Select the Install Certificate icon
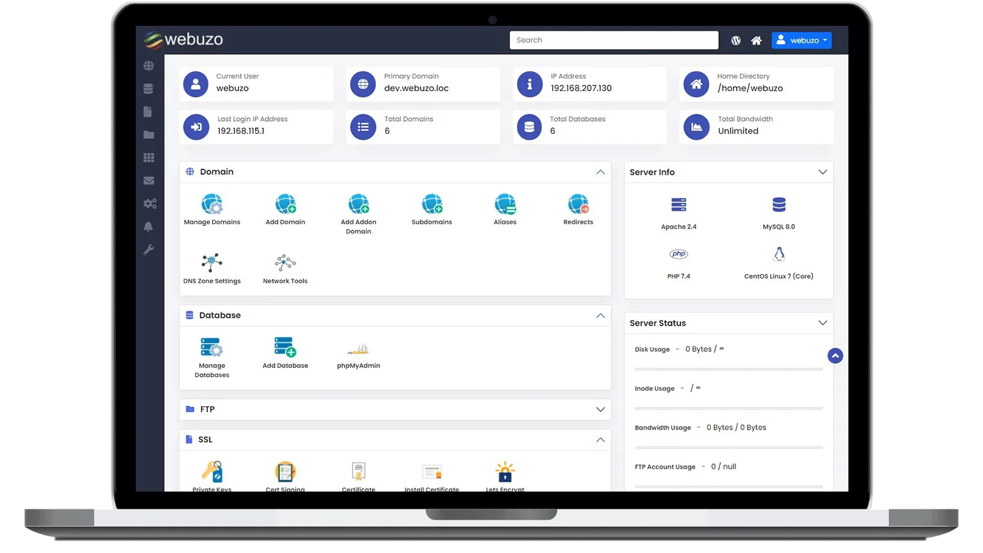 (431, 472)
